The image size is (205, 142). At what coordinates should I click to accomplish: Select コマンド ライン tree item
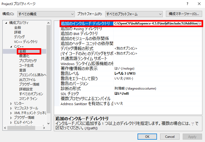[x=28, y=99]
